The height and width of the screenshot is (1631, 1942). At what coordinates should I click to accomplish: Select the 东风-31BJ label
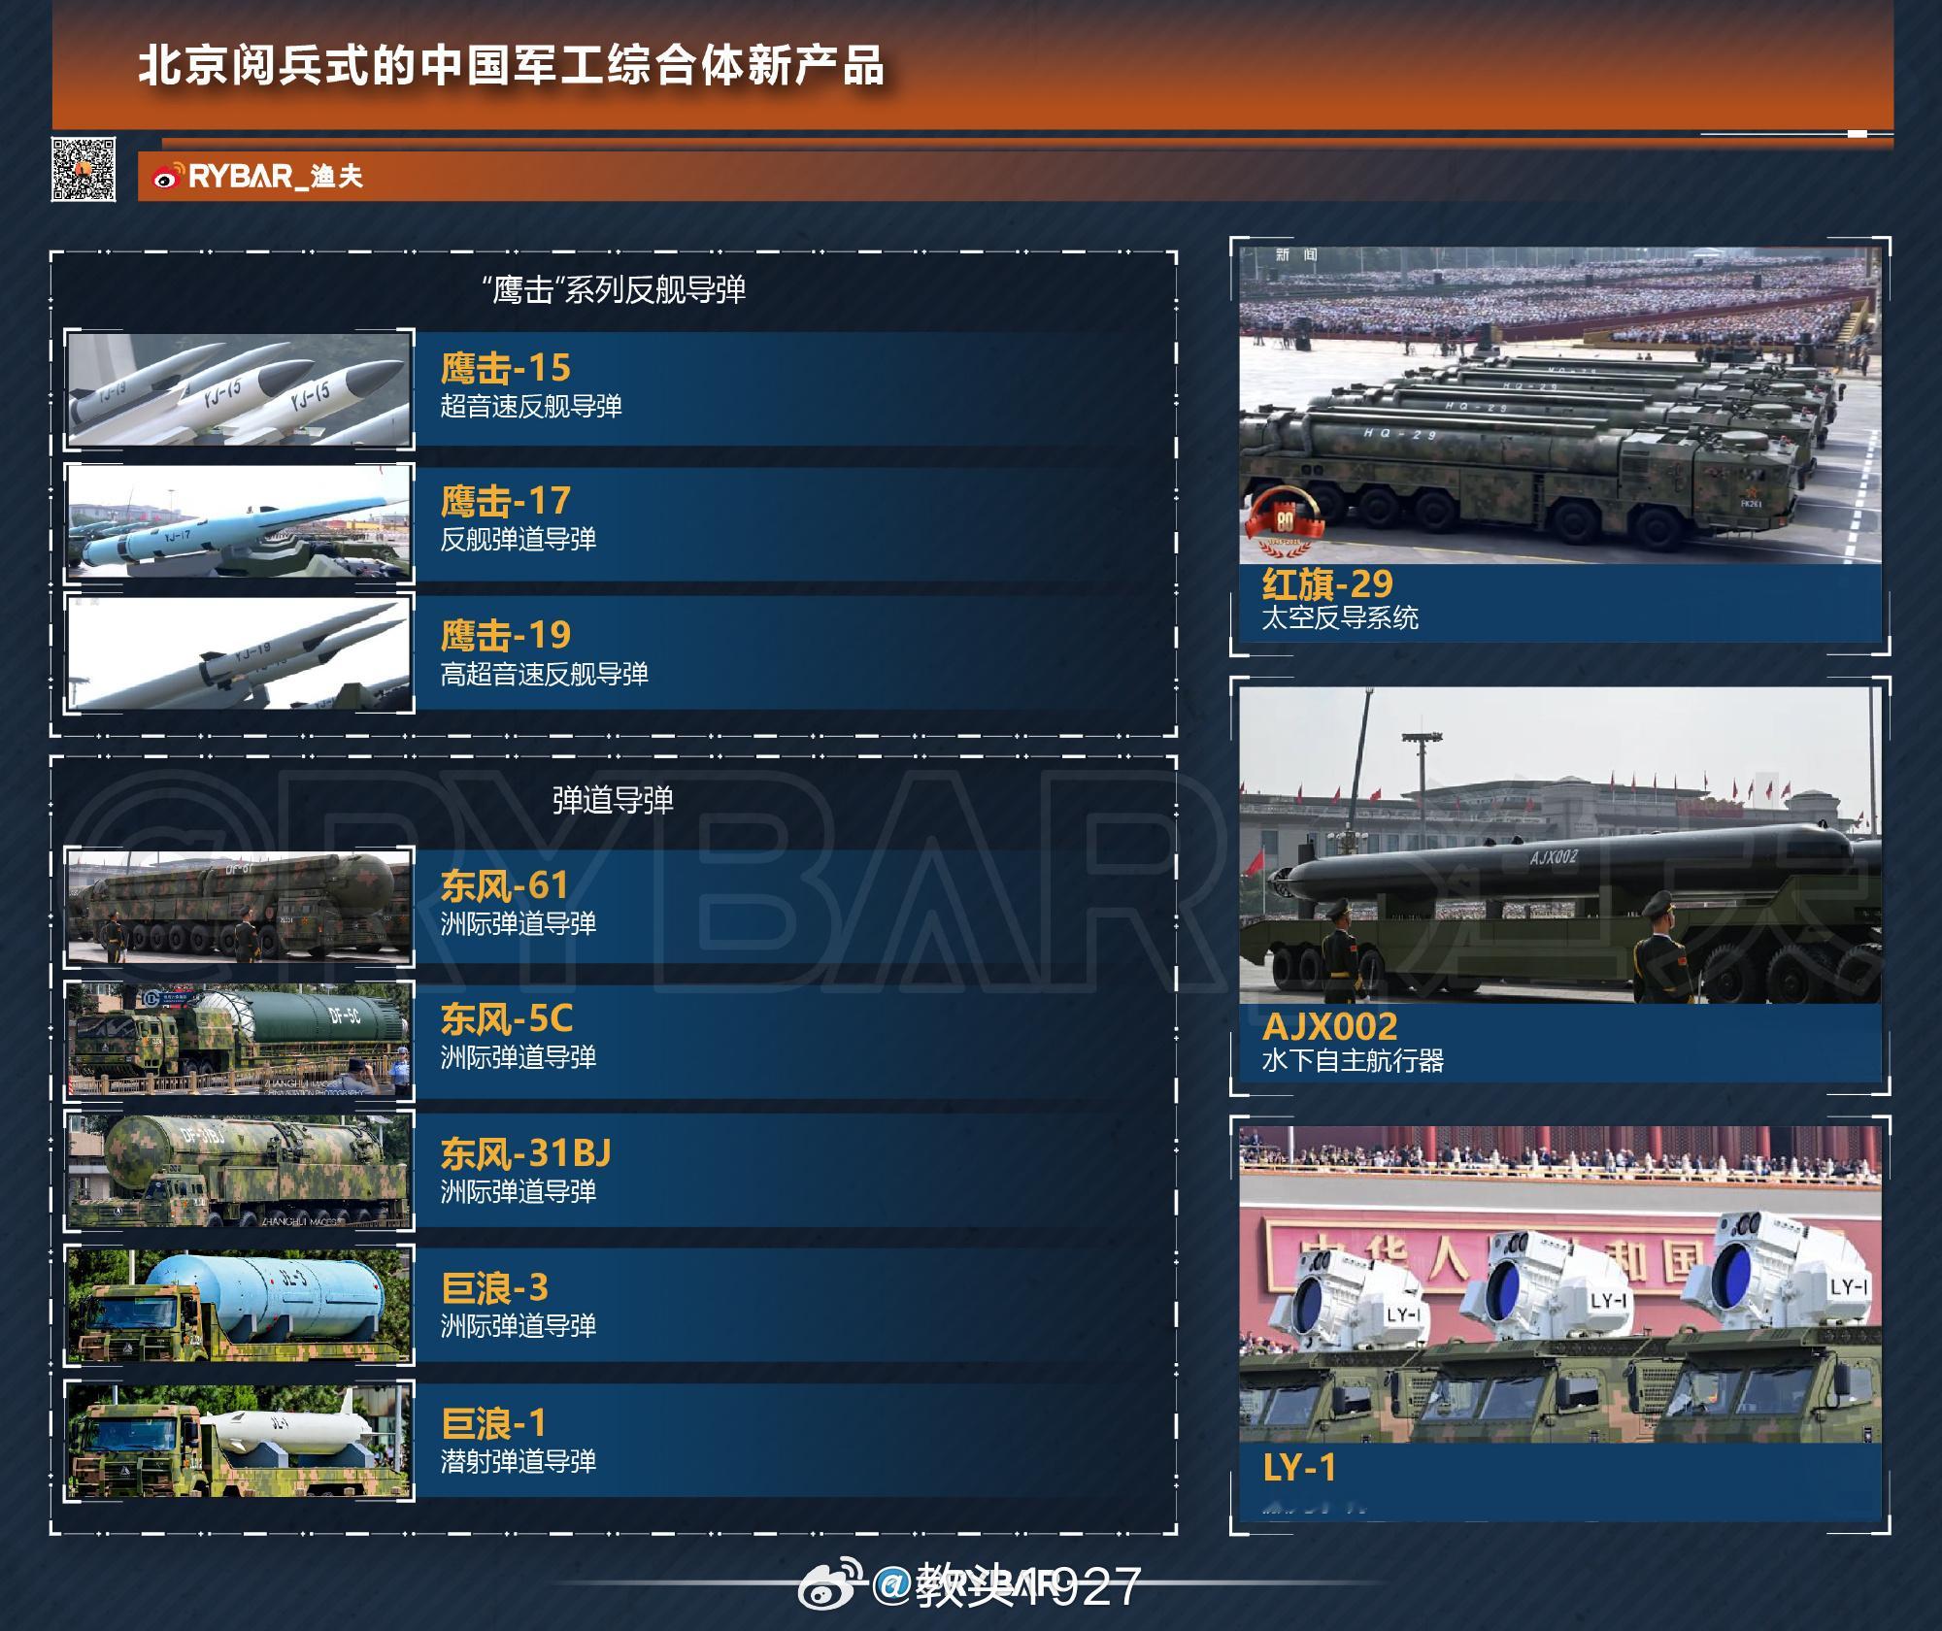point(525,1152)
